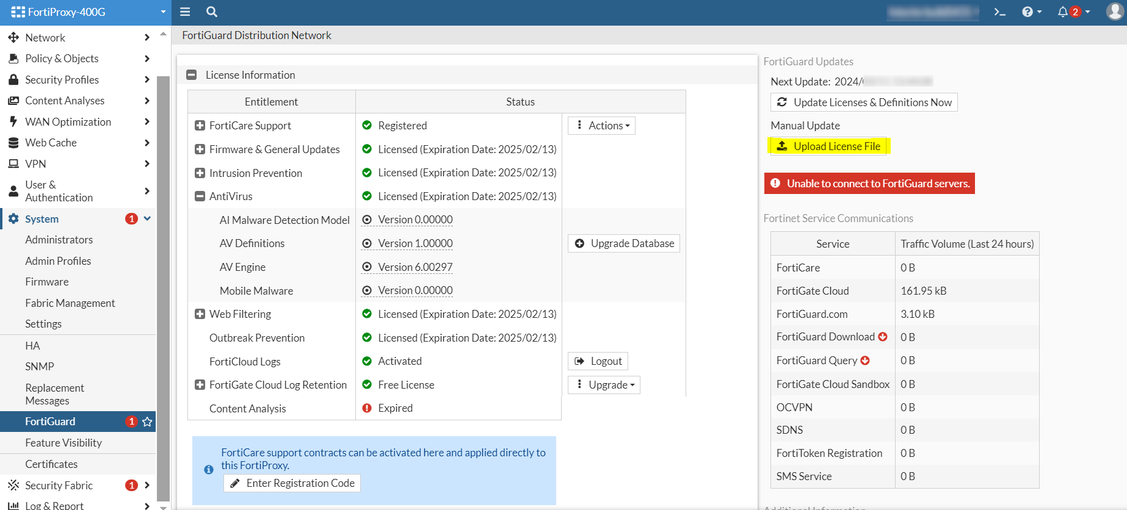The height and width of the screenshot is (510, 1127).
Task: Open the Administrators menu item
Action: (x=59, y=240)
